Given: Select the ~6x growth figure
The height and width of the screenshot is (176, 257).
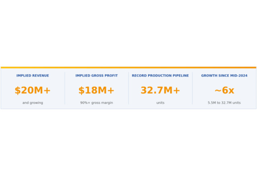Looking at the screenshot, I should tap(224, 90).
